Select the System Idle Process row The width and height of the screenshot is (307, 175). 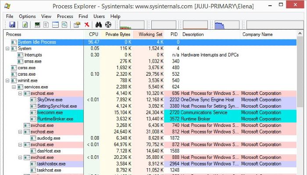(x=150, y=42)
